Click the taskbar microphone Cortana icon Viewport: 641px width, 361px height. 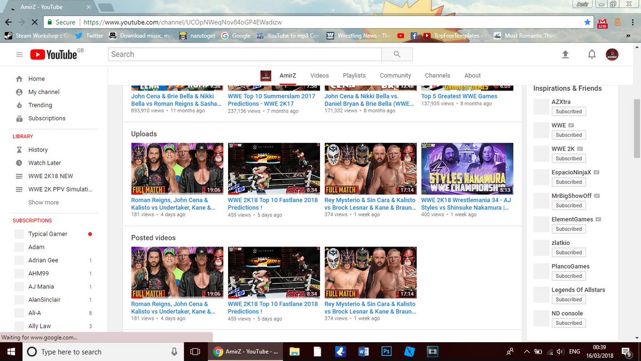click(174, 351)
